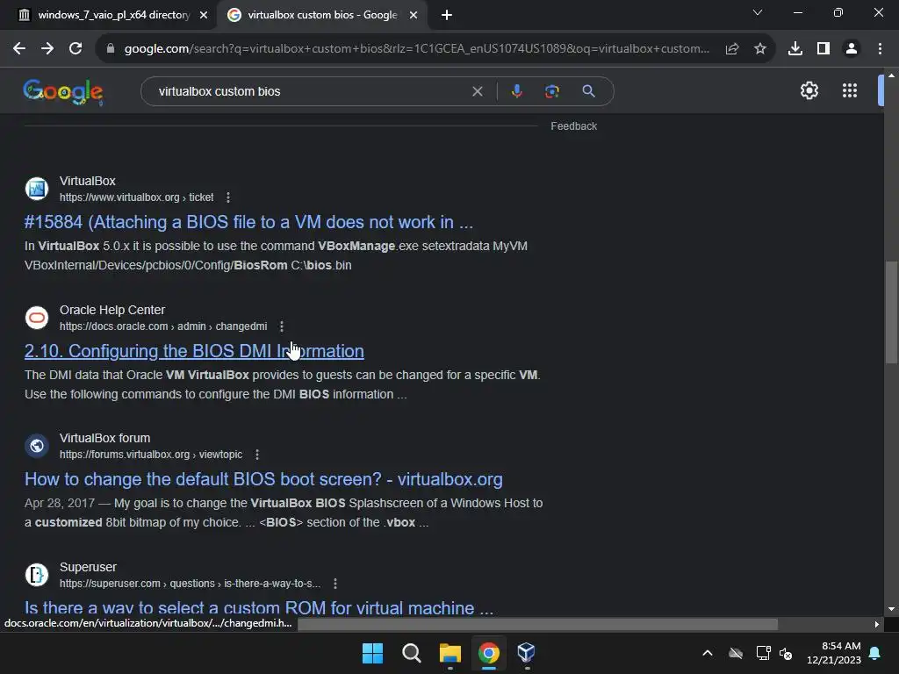Open File Explorer from taskbar
899x674 pixels.
450,653
